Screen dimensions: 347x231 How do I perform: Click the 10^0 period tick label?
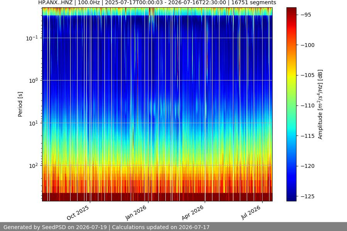point(34,80)
